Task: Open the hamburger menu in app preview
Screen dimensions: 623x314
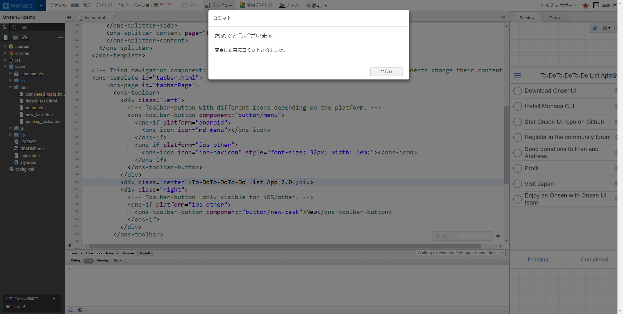Action: (517, 76)
